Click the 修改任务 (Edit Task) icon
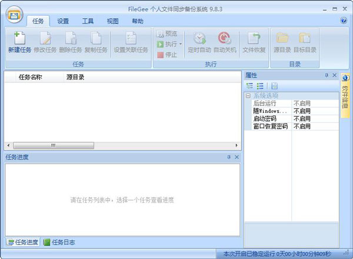Screen dimensions: 353x259 (x=45, y=39)
